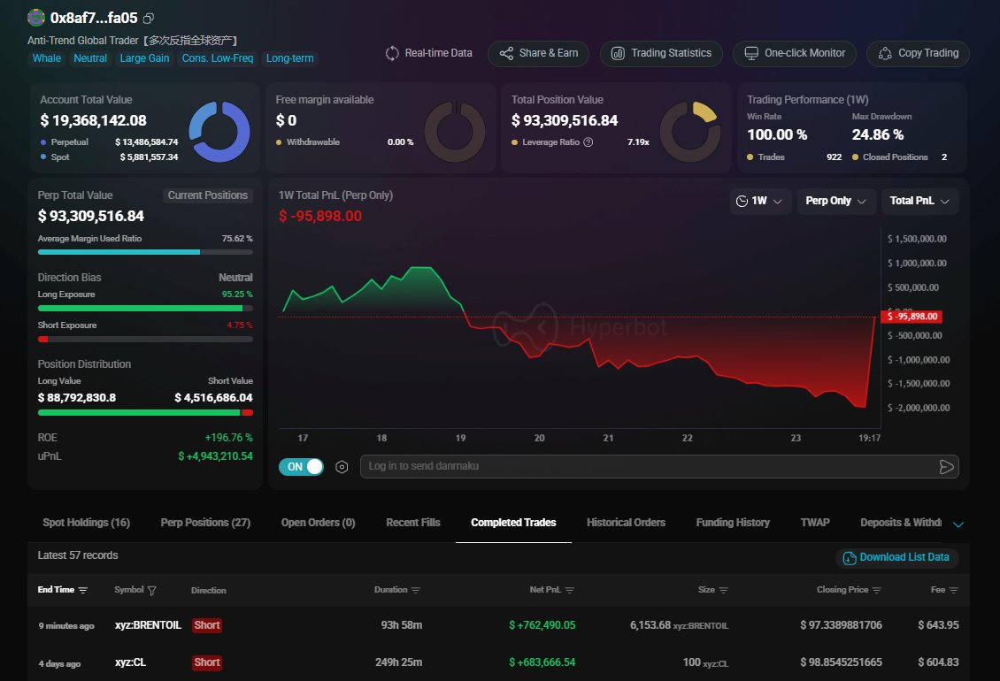Switch to Recent Fills tab

413,523
